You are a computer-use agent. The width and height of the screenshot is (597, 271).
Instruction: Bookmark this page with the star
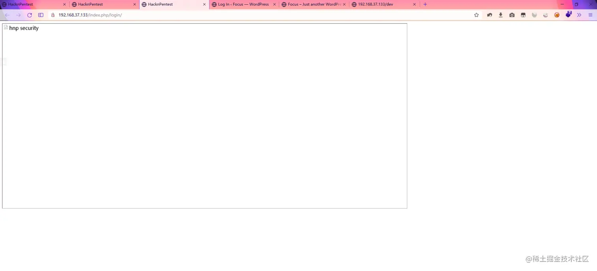coord(477,15)
